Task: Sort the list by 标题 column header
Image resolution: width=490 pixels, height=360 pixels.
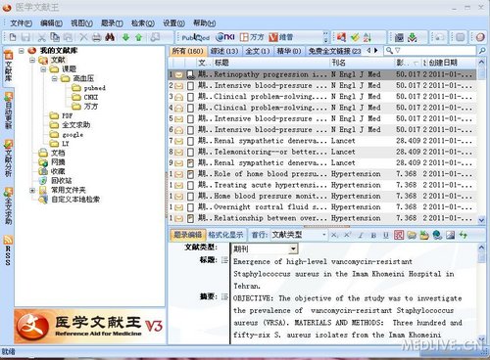Action: tap(271, 63)
